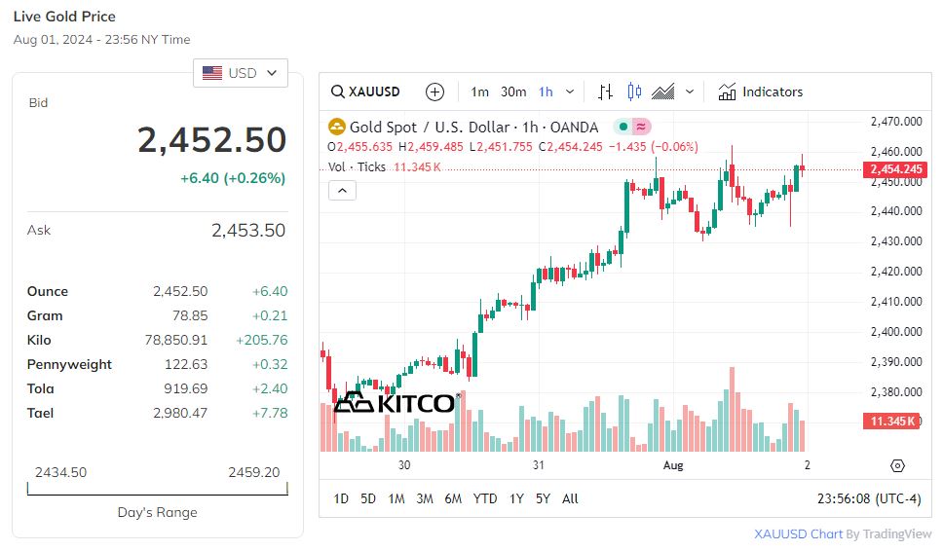Toggle the pink delayed-data indicator badge
Image resolution: width=943 pixels, height=551 pixels.
[x=641, y=127]
